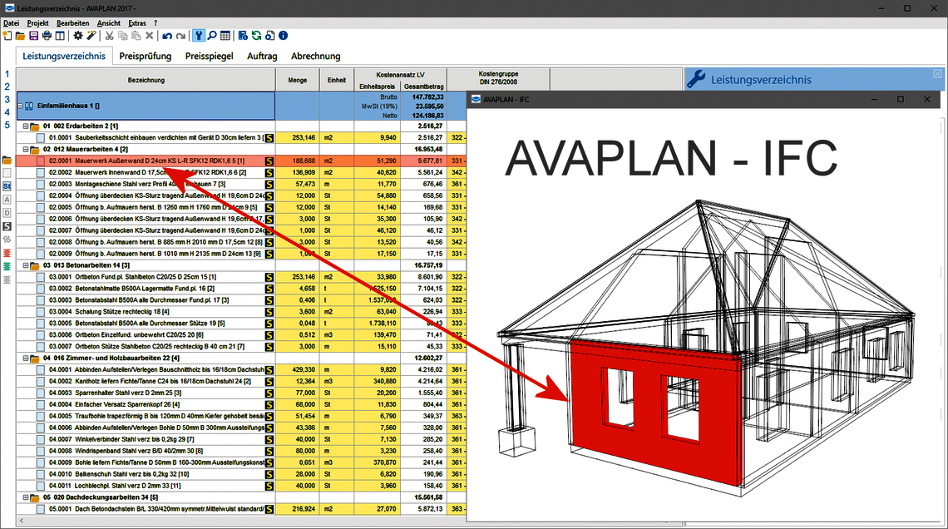This screenshot has width=948, height=529.
Task: Collapse the 04 016 Zimmer- und Holzbauarbeiten group
Action: 26,358
